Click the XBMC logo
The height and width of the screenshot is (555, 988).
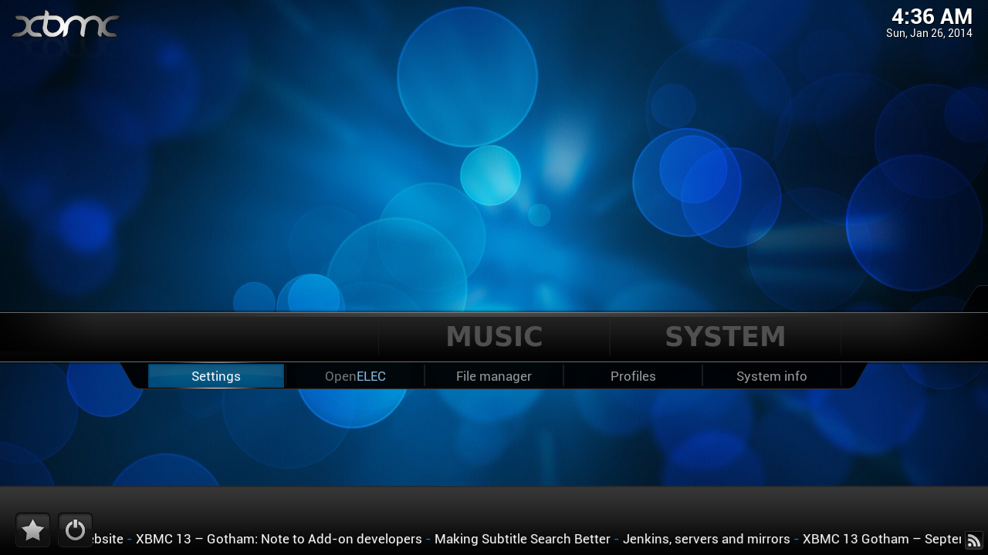tap(65, 24)
